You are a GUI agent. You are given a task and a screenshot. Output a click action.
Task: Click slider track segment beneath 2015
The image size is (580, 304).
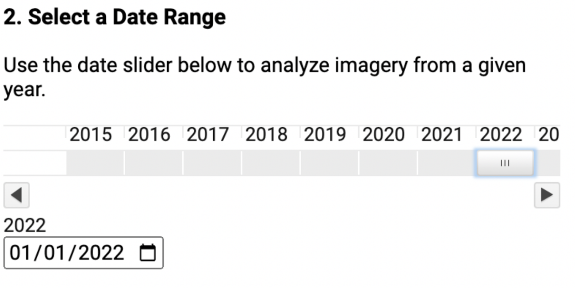tap(95, 163)
